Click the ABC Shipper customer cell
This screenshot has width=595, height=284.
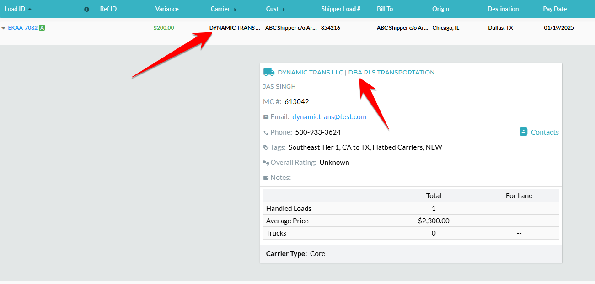[291, 28]
